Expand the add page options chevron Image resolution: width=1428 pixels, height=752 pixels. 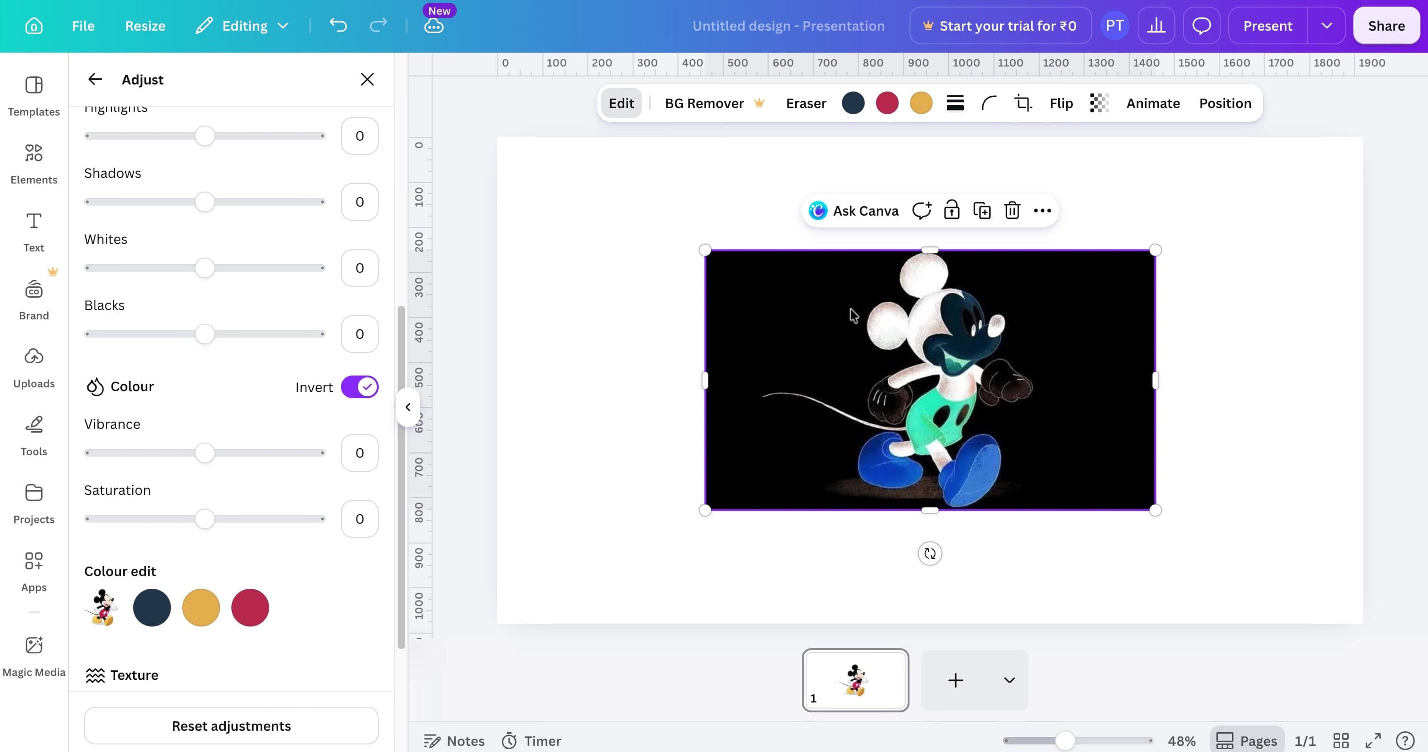click(1009, 680)
